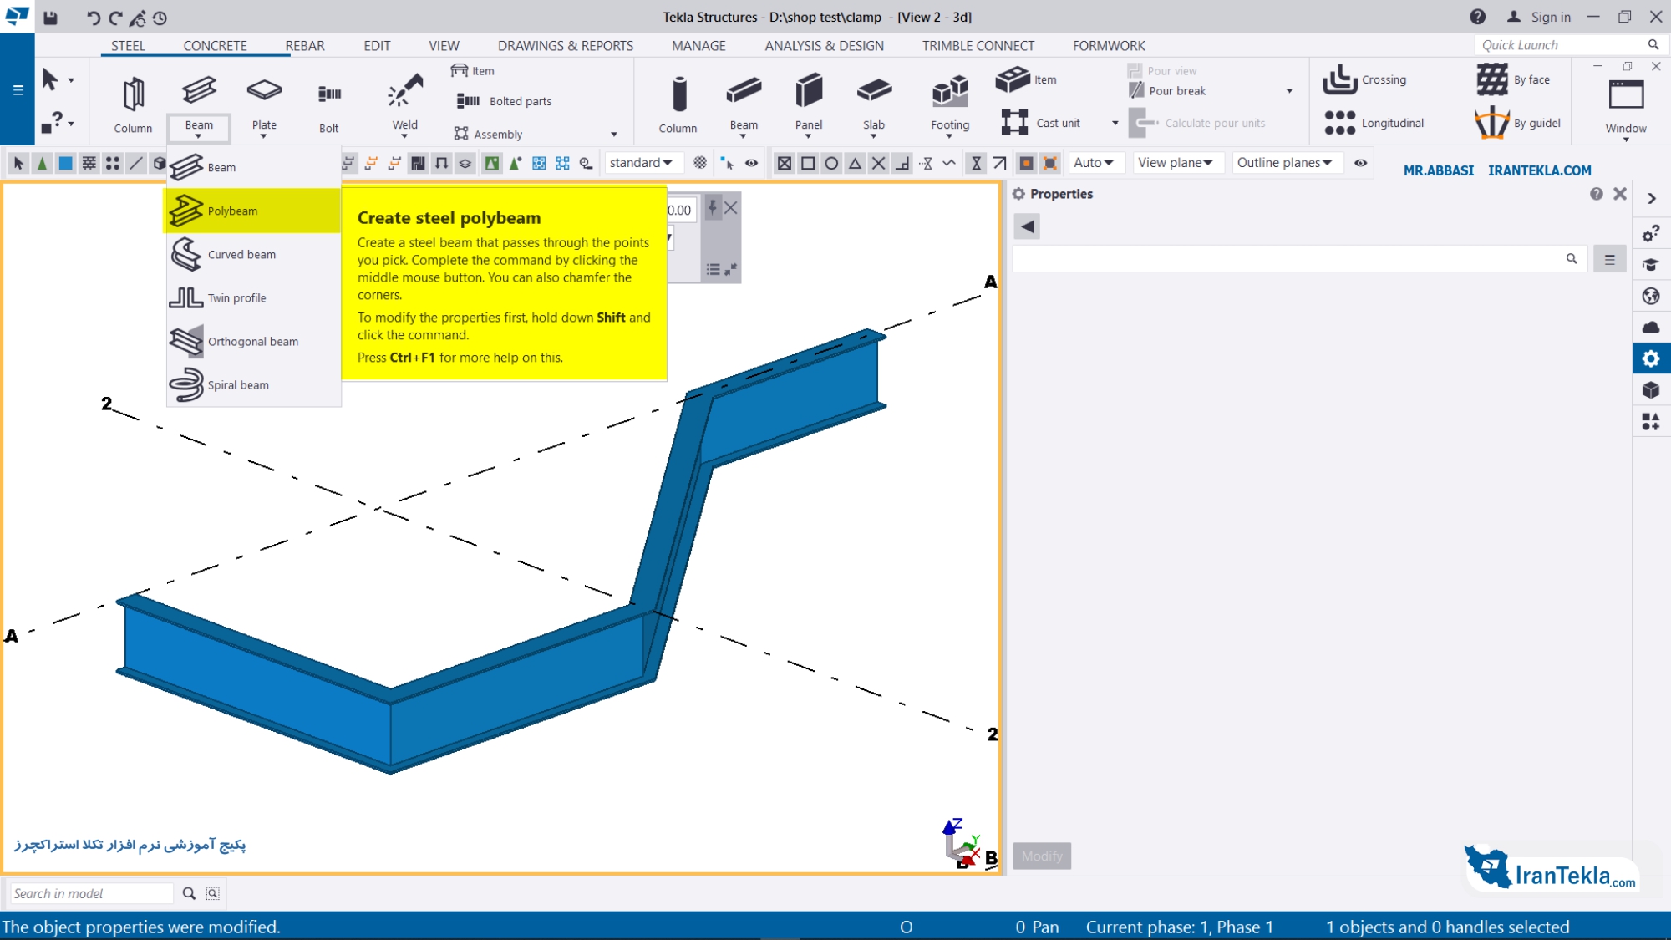Expand the steel Beam dropdown arrow
This screenshot has height=940, width=1671.
coord(199,135)
